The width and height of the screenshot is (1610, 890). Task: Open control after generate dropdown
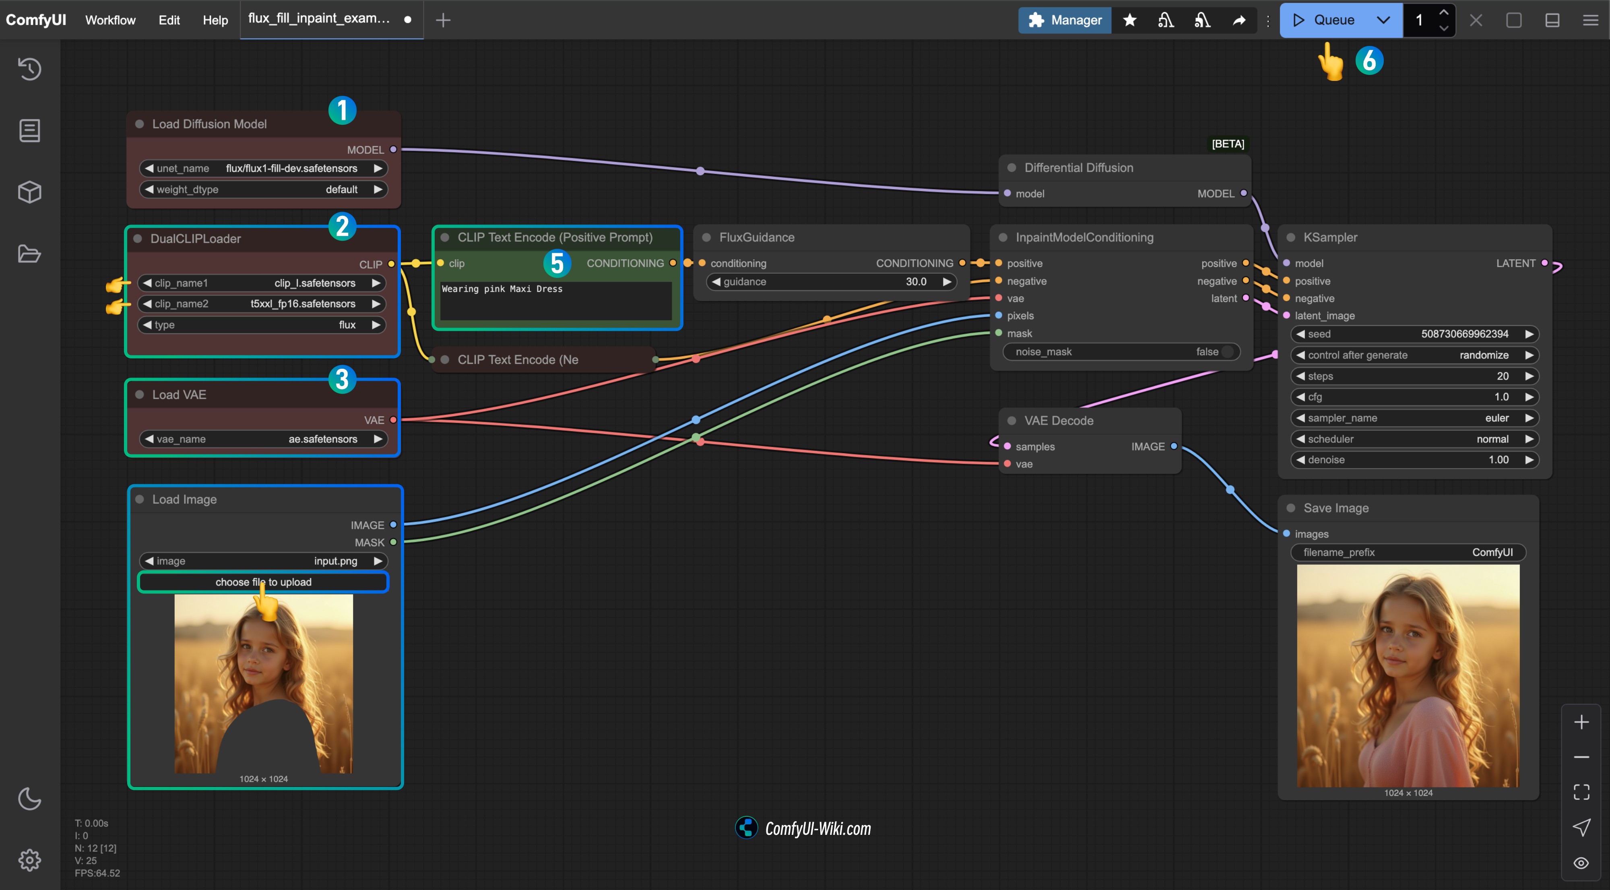click(x=1414, y=355)
